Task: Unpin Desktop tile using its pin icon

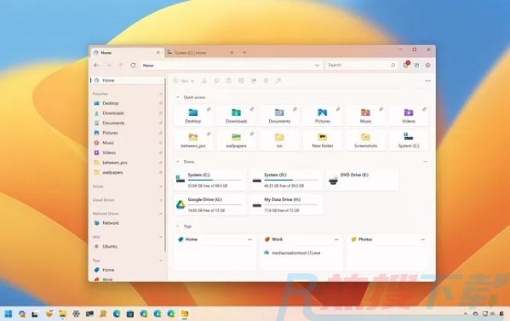Action: [209, 109]
